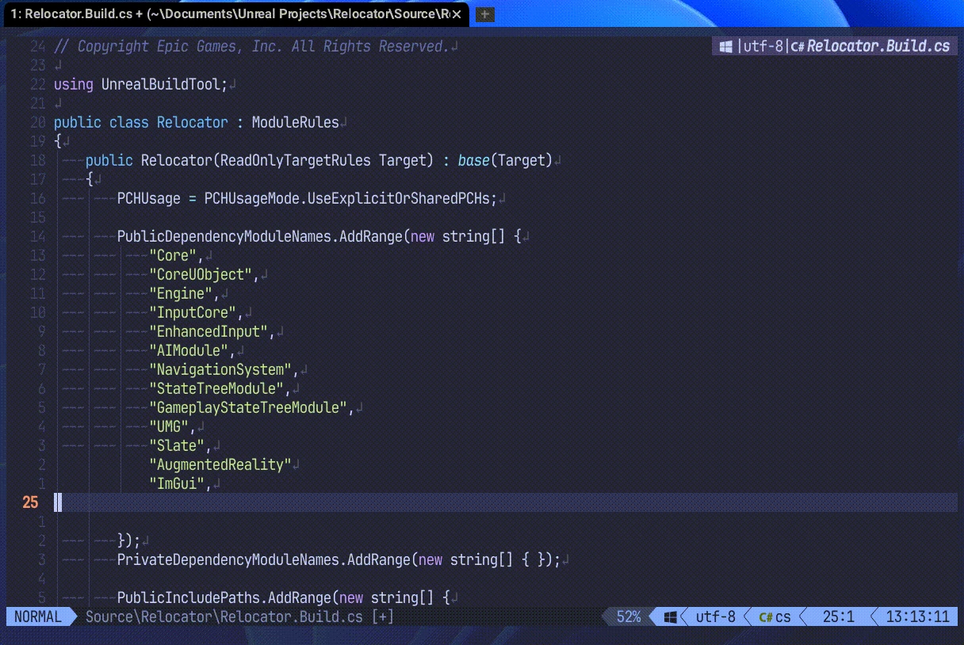Click the statusline utf-8 encoding
Viewport: 964px width, 645px height.
click(716, 616)
